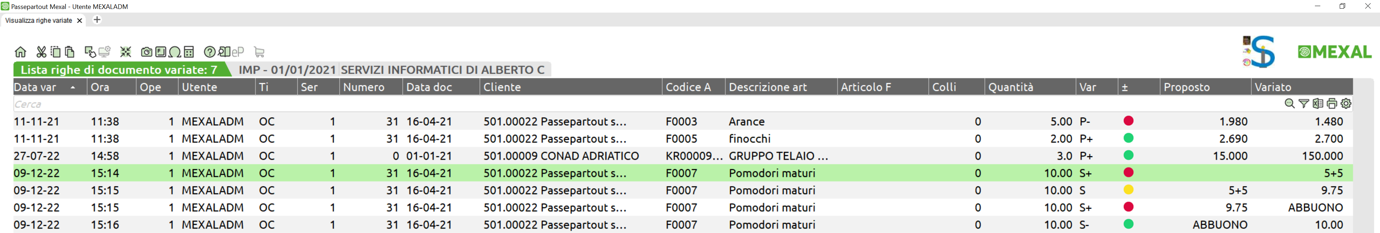This screenshot has height=233, width=1380.
Task: Click the collapse arrows toolbar icon
Action: [126, 52]
